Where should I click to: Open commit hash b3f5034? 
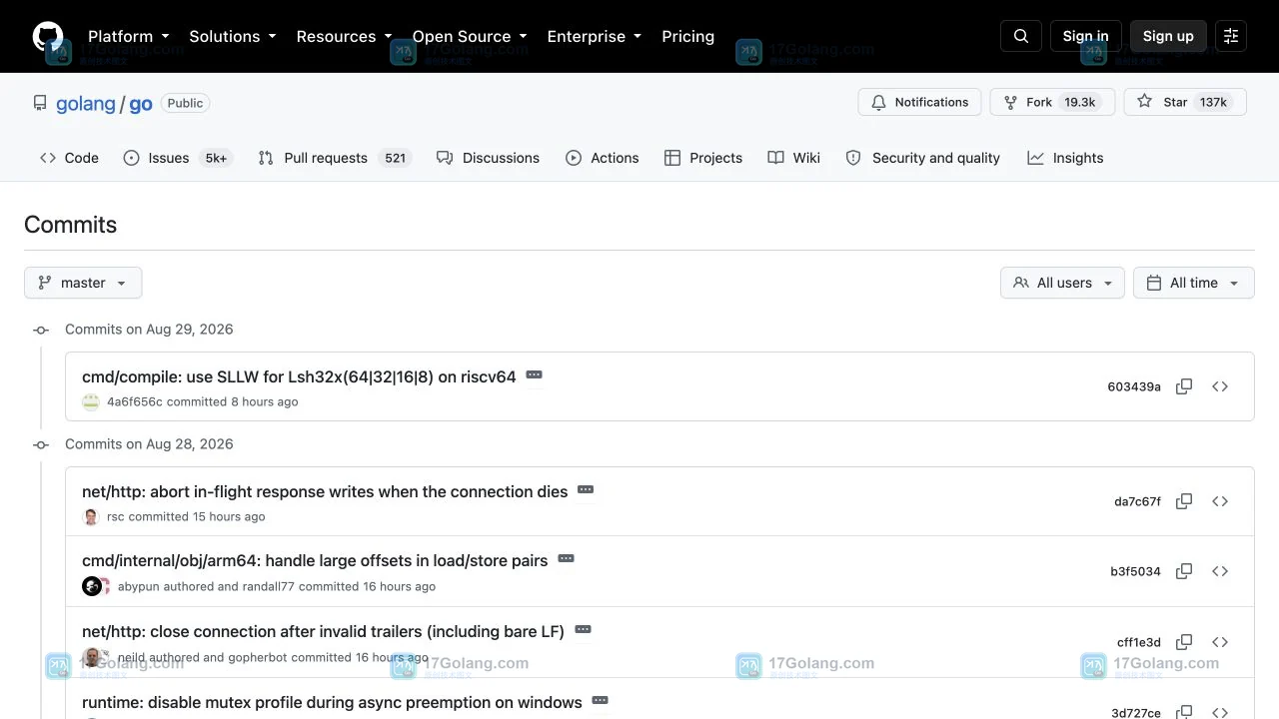coord(1135,571)
